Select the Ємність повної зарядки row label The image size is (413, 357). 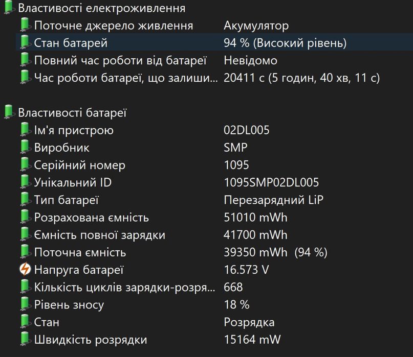point(99,235)
